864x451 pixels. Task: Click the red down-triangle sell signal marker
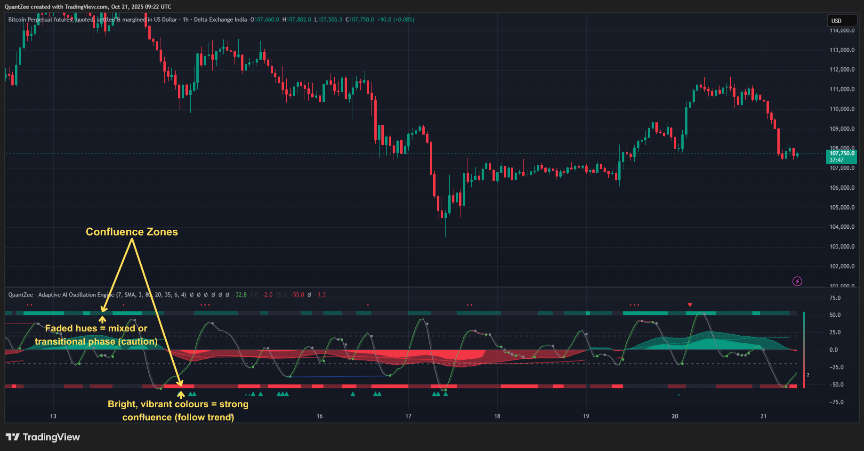(x=690, y=305)
